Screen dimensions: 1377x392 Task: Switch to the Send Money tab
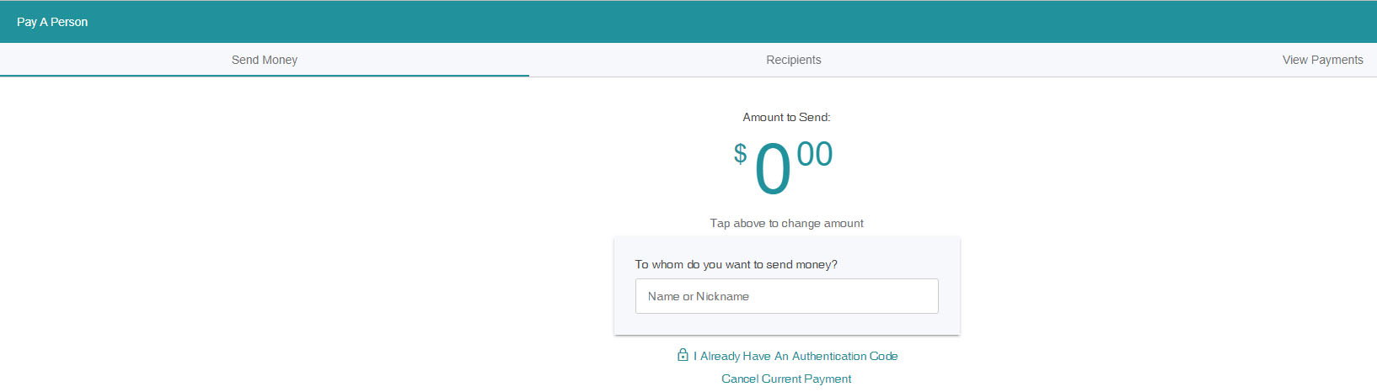click(265, 60)
